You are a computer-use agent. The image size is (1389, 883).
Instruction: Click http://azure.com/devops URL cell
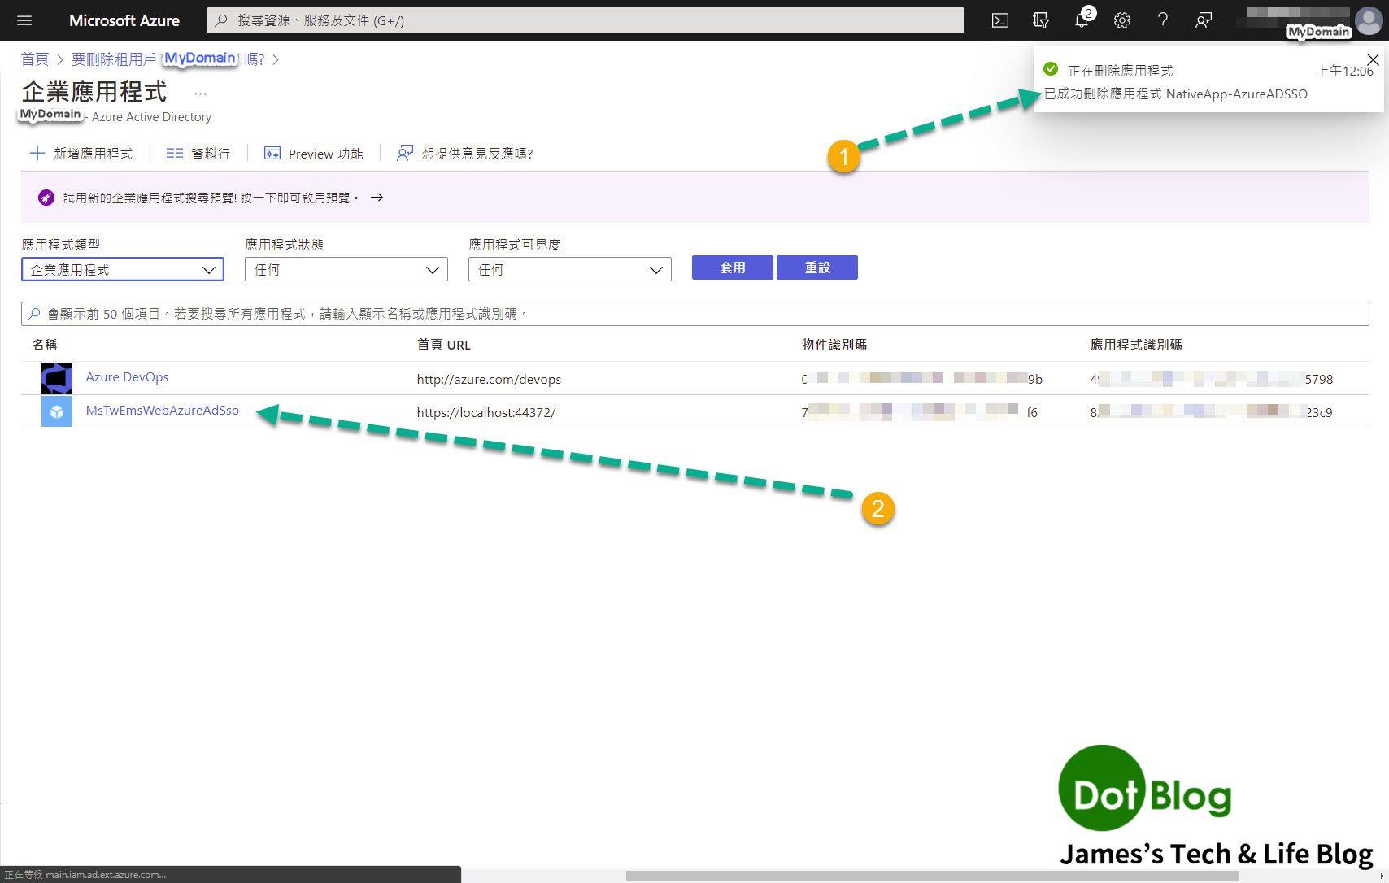pyautogui.click(x=489, y=379)
